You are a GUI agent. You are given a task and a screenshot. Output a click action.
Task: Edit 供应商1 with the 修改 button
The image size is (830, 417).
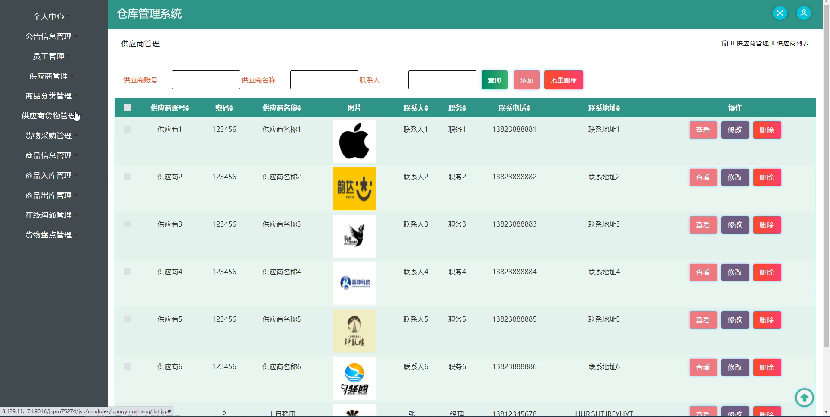coord(735,130)
